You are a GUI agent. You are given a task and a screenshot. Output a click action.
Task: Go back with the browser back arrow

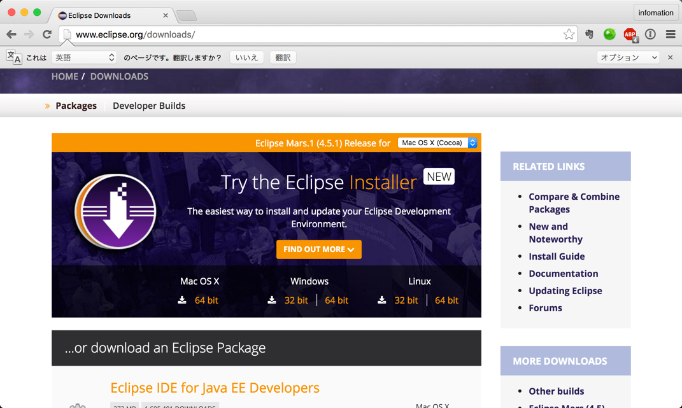11,34
